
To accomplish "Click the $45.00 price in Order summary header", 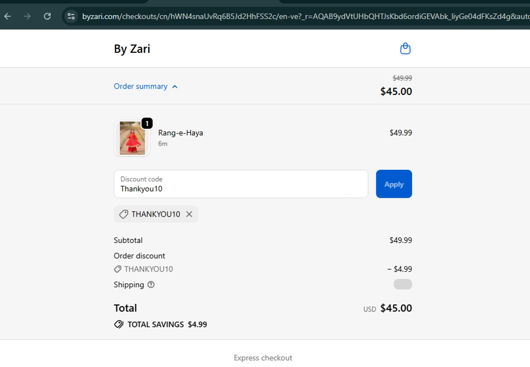I will 396,91.
